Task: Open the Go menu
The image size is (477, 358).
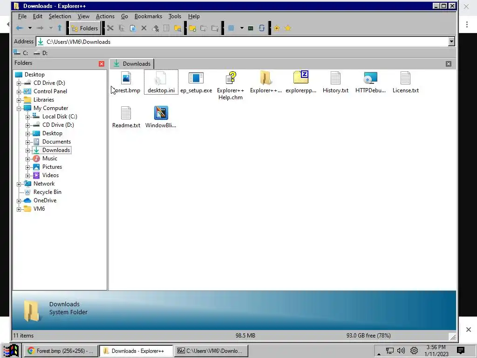Action: pos(124,16)
